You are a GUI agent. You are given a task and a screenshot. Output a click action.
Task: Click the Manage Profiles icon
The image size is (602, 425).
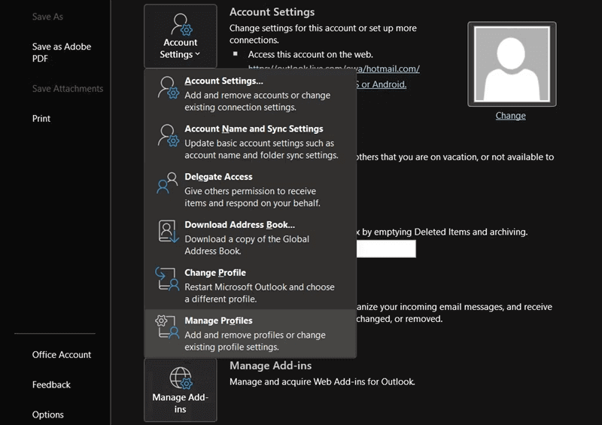pos(168,327)
